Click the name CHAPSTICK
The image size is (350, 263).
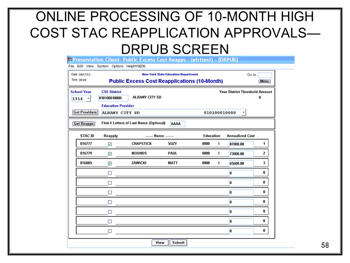point(141,144)
